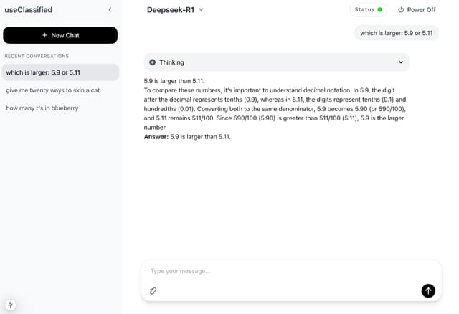
Task: Click the first line '5.9 is larger than 5.11.'
Action: pos(174,81)
